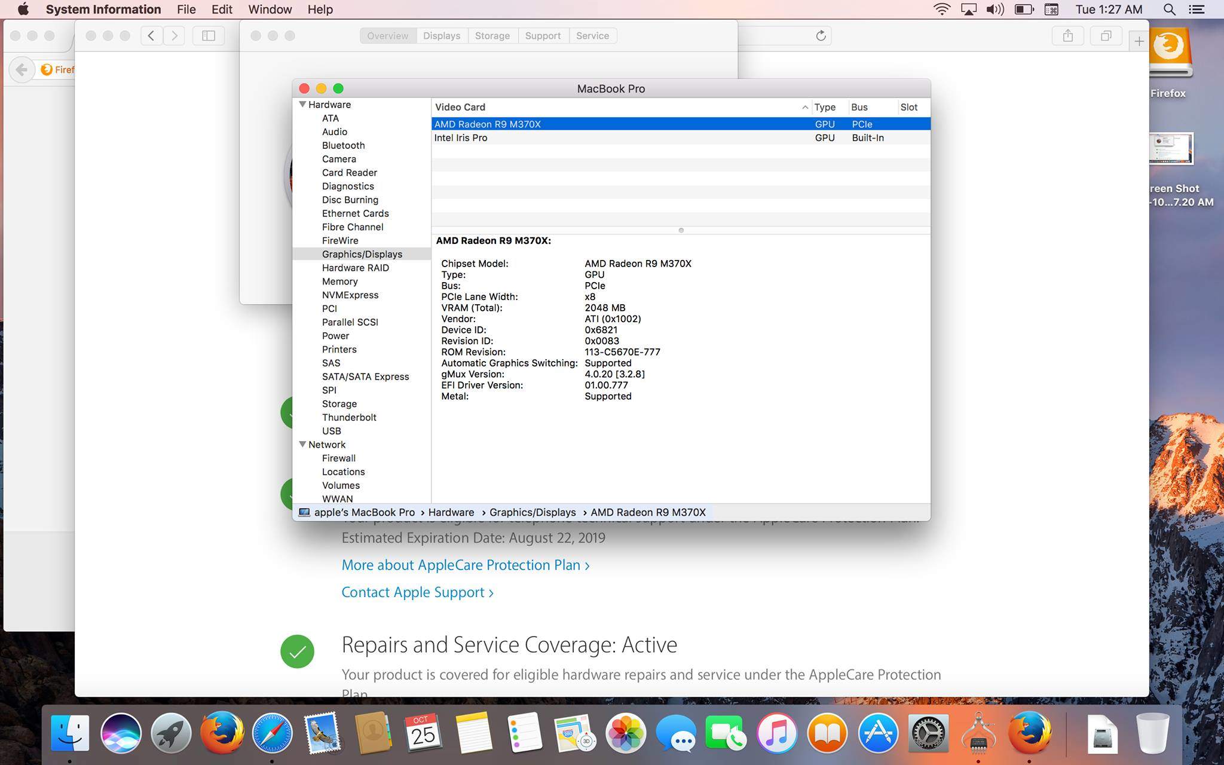Select Memory in the Hardware sidebar
Viewport: 1224px width, 765px height.
click(339, 281)
